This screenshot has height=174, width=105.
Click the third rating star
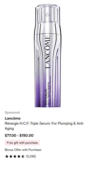pyautogui.click(x=15, y=156)
